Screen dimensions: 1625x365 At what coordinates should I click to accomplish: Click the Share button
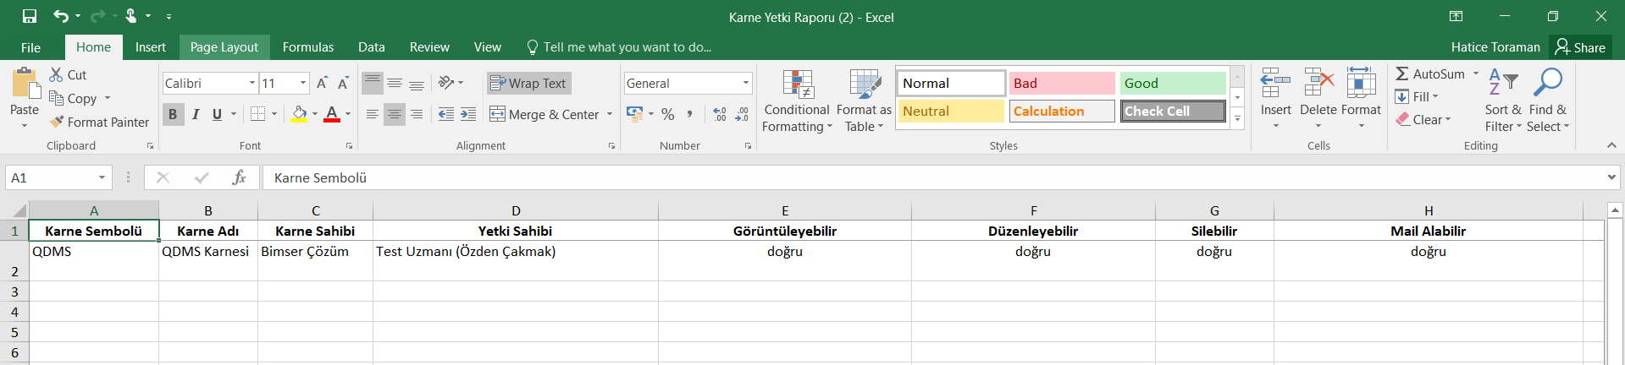coord(1580,47)
